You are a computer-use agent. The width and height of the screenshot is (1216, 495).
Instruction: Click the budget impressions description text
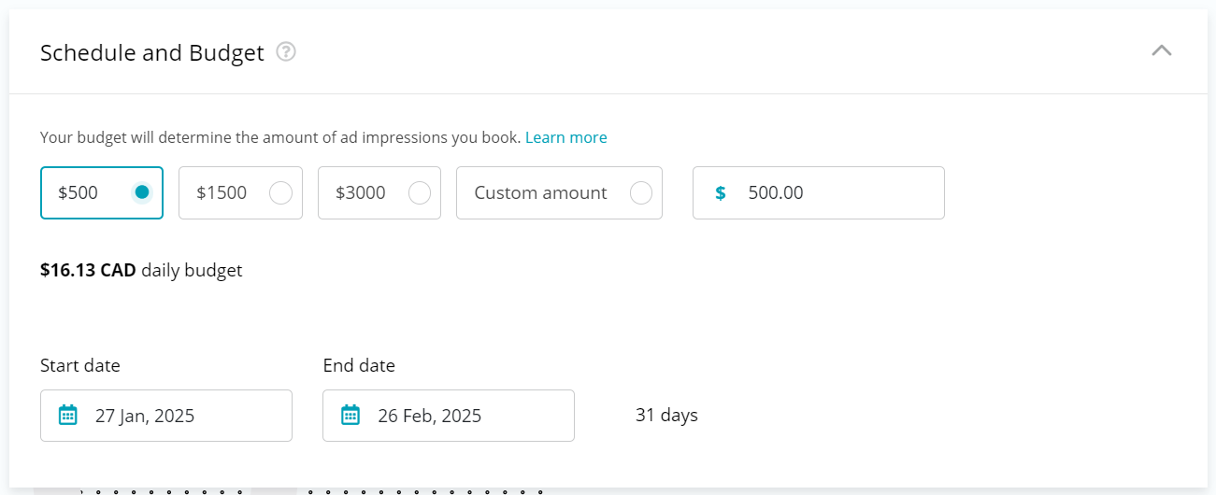coord(280,137)
